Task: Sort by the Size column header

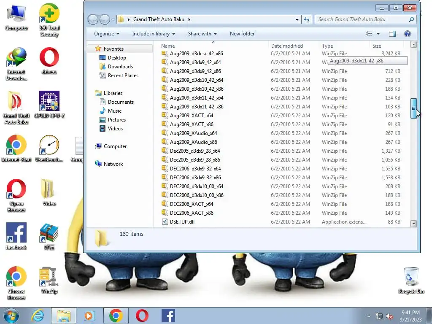Action: (x=386, y=46)
